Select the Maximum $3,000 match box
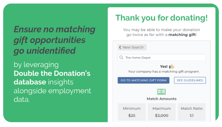The width and height of the screenshot is (222, 127). (x=162, y=112)
